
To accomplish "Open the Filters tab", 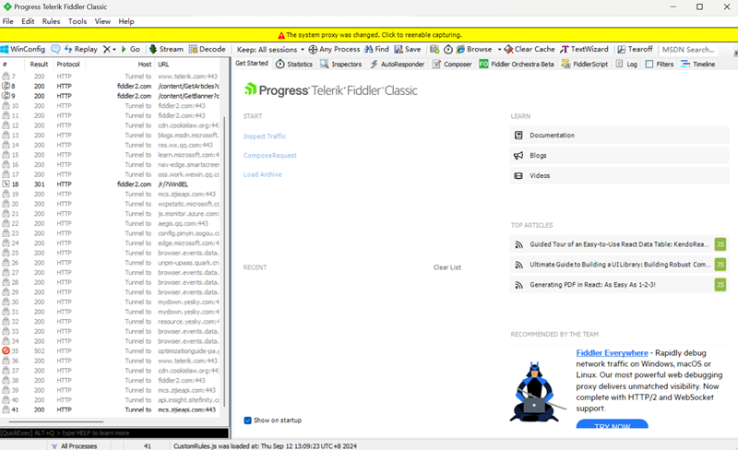I will (660, 64).
